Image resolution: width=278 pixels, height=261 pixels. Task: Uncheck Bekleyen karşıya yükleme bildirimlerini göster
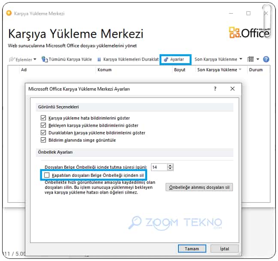point(43,125)
